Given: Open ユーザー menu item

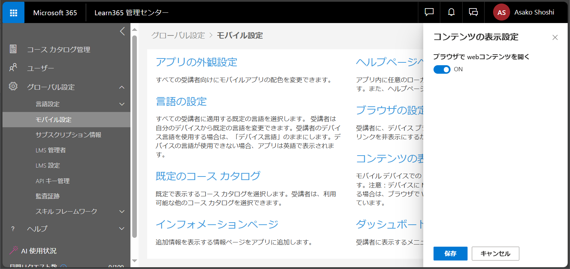Looking at the screenshot, I should (40, 68).
